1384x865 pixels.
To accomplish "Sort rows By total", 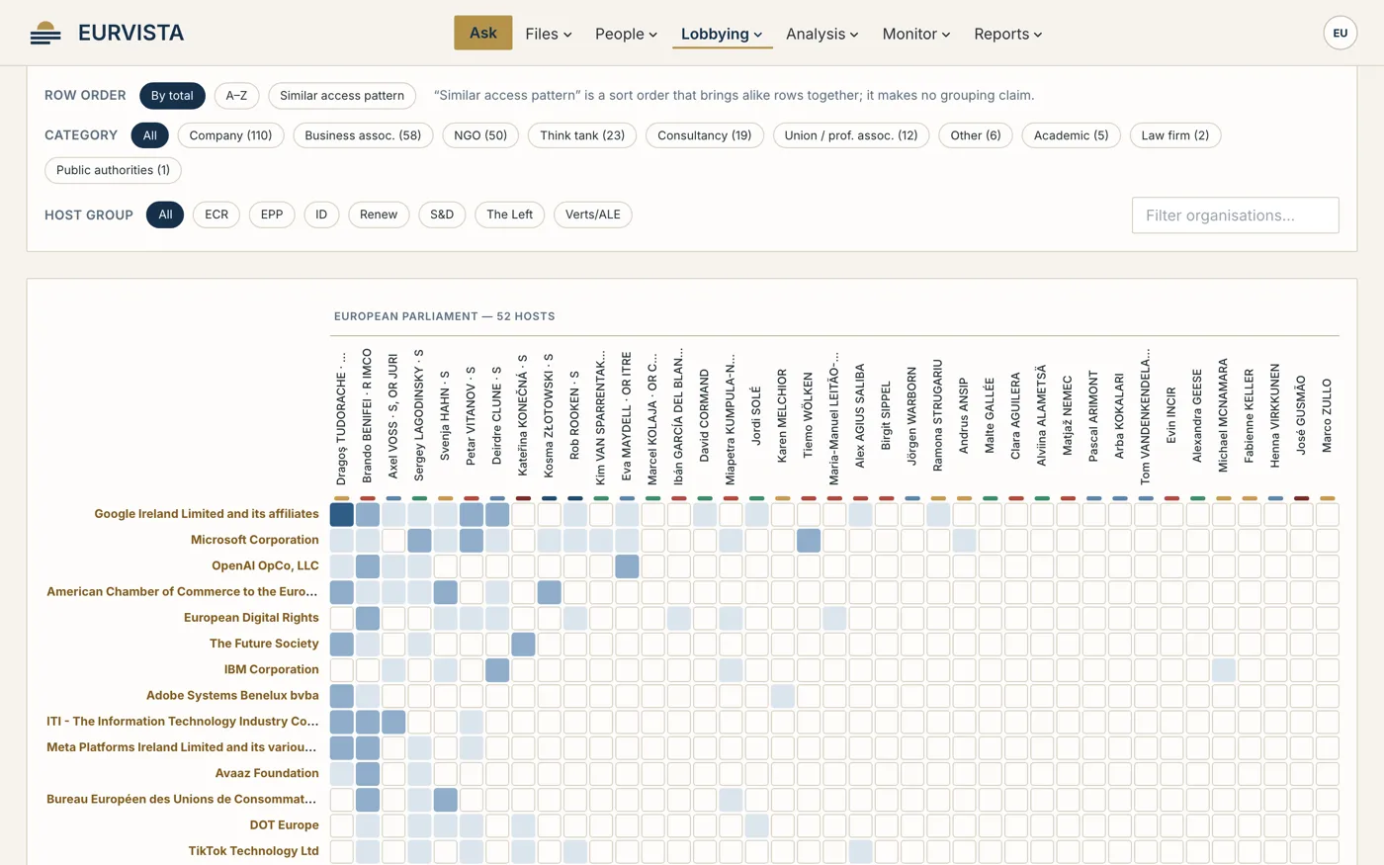I will point(172,96).
